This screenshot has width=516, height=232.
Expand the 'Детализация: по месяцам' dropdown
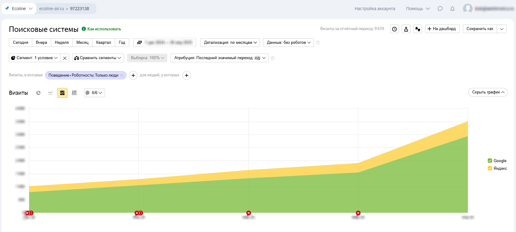230,43
